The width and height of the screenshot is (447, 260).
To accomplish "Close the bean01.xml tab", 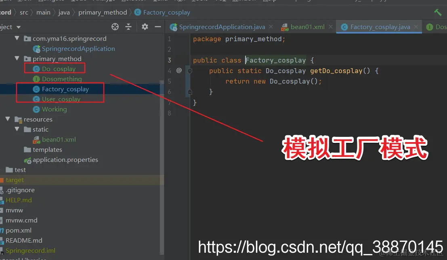I will coord(330,27).
